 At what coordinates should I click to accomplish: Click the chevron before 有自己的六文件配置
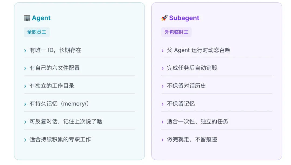pos(25,68)
